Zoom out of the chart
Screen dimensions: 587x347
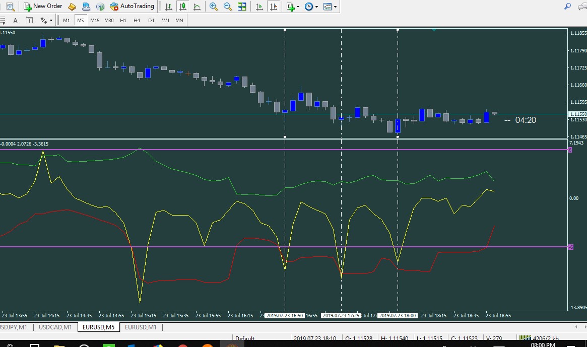coord(228,7)
